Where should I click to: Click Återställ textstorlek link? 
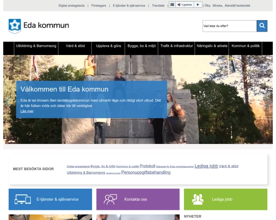coord(237,5)
